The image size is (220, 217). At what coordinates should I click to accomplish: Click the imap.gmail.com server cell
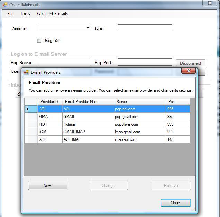(140, 132)
